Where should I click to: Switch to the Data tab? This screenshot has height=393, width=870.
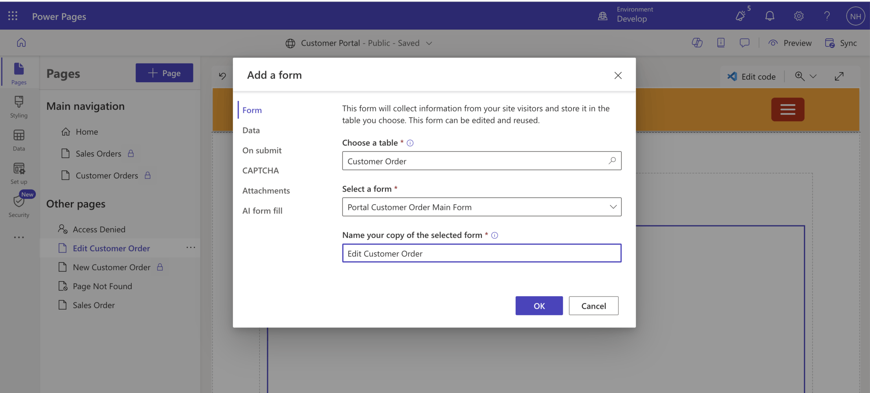[x=251, y=130]
